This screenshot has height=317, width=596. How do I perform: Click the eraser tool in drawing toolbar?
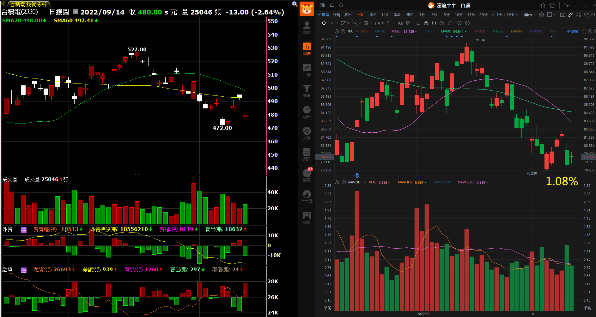coord(418,23)
